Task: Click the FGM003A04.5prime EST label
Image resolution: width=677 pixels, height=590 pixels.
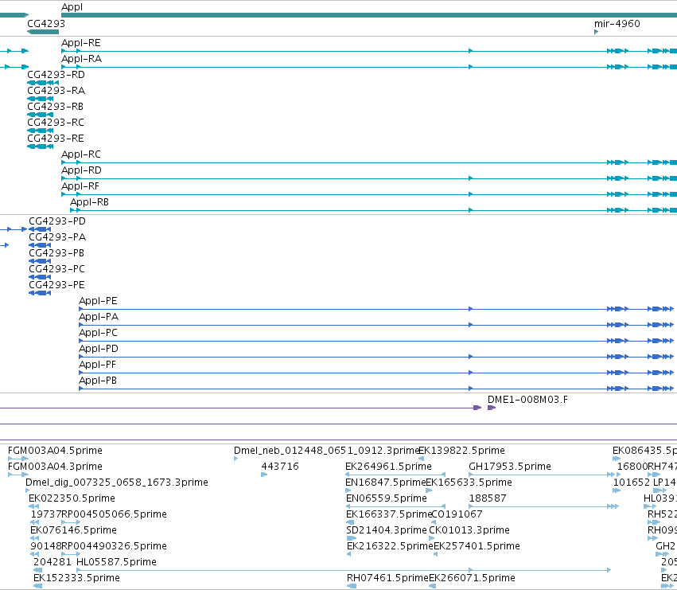Action: click(55, 451)
